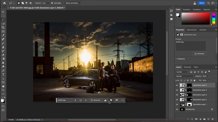
Task: Click the hue slider strip
Action: click(x=214, y=19)
